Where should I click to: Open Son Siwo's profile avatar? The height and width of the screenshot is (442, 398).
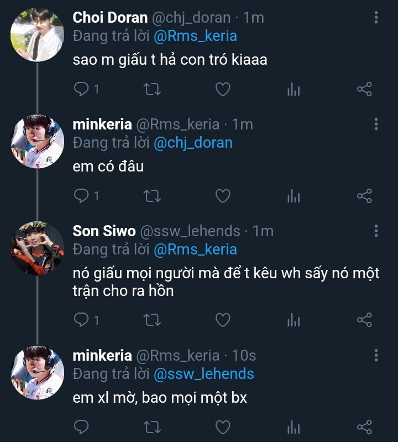(37, 248)
